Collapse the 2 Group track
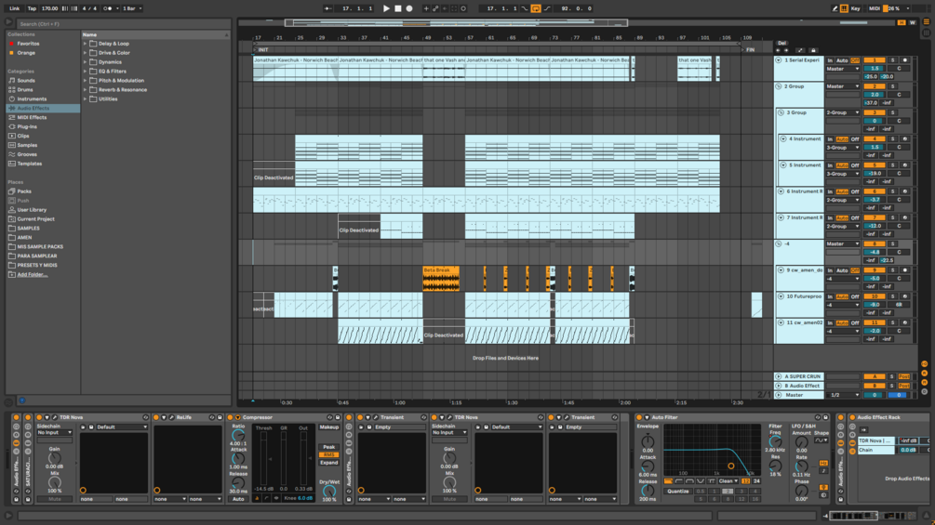 (x=778, y=86)
